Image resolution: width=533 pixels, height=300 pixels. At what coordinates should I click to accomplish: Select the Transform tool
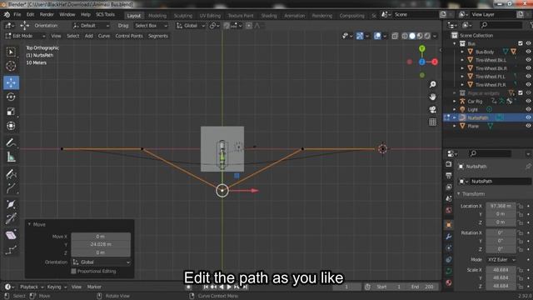(x=11, y=126)
